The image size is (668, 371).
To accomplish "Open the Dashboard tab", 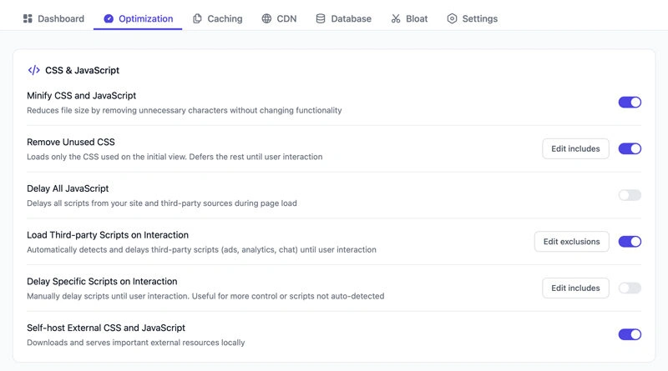I will 53,18.
